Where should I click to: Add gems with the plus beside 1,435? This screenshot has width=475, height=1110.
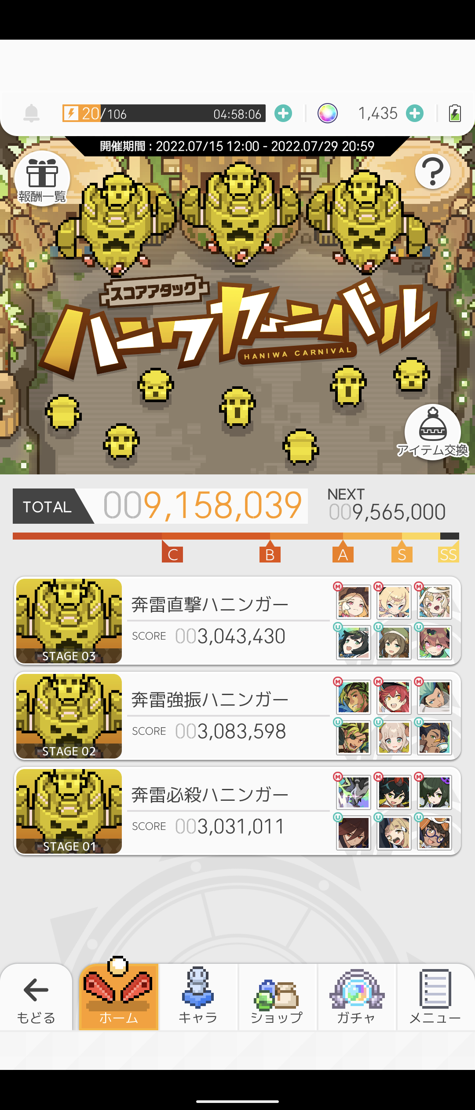[x=415, y=113]
